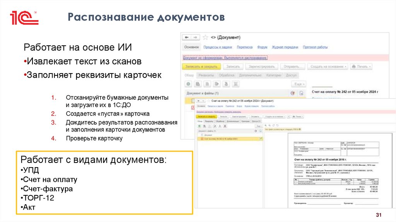
Task: Switch to Дополнительно tab in <> (Документ) window
Action: [x=250, y=75]
